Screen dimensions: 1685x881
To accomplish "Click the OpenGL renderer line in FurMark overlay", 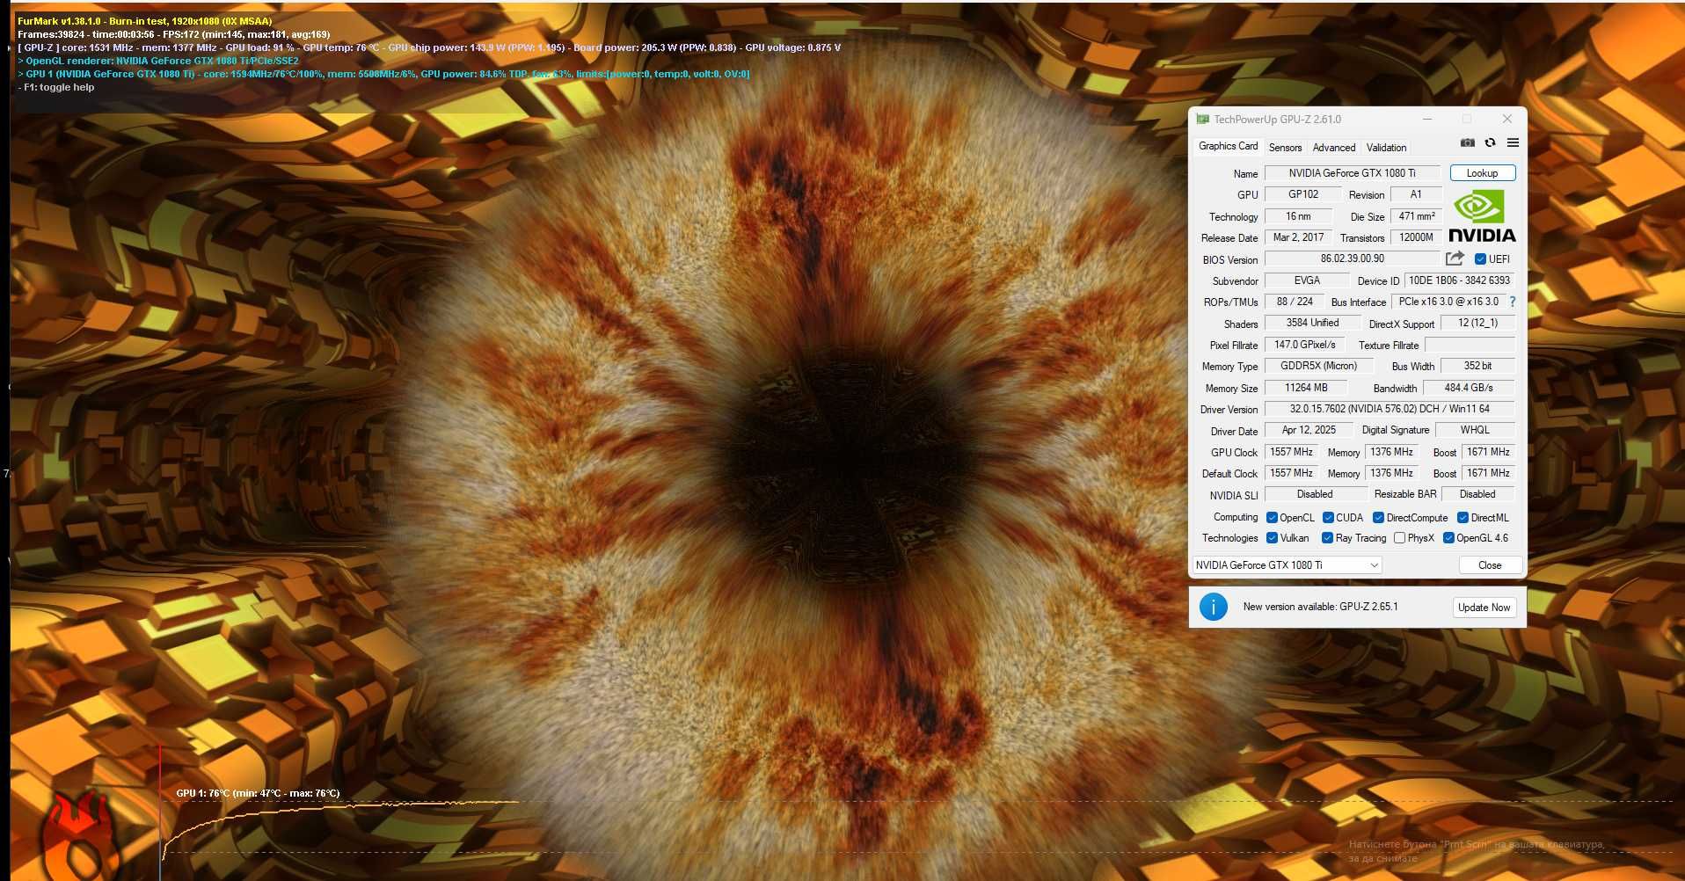I will tap(158, 61).
